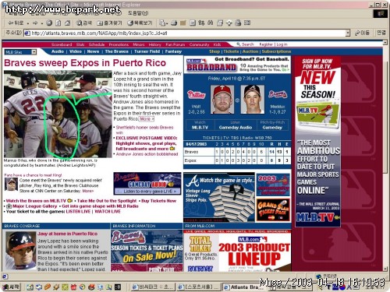The width and height of the screenshot is (390, 292).
Task: Open the Scoreboard nav item
Action: [x=62, y=44]
